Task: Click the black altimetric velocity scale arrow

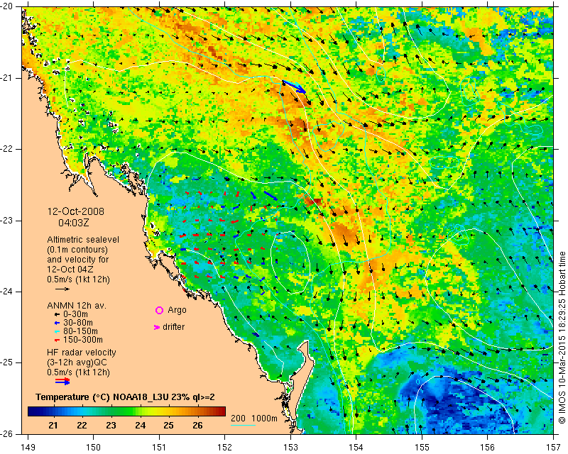Action: (x=62, y=289)
